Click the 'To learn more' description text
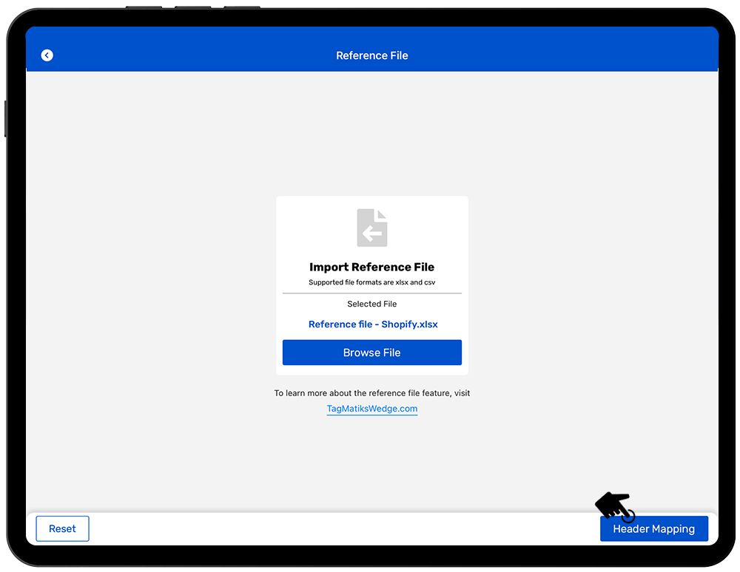 (372, 393)
